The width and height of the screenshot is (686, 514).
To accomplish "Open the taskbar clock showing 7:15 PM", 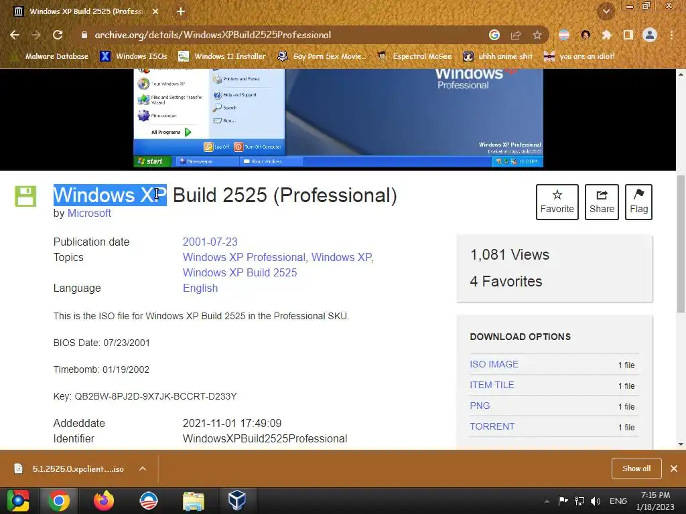I will [x=655, y=501].
